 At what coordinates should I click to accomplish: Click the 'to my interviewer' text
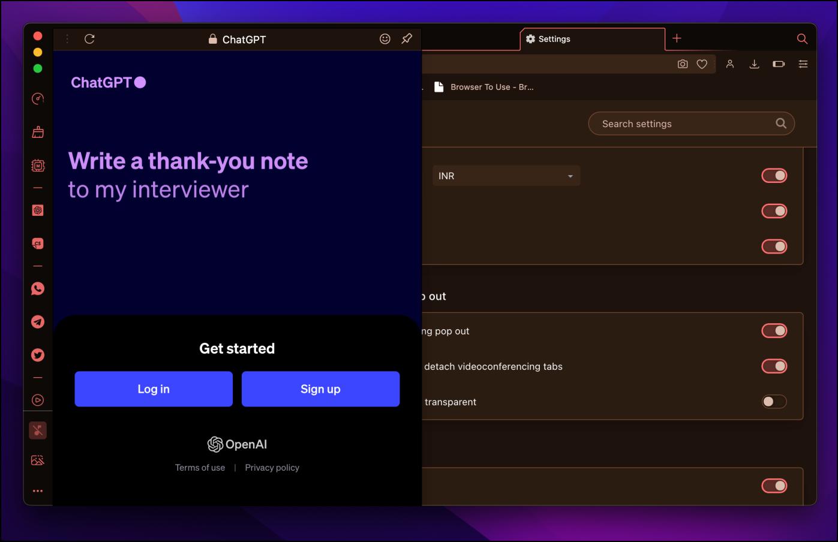pos(158,190)
